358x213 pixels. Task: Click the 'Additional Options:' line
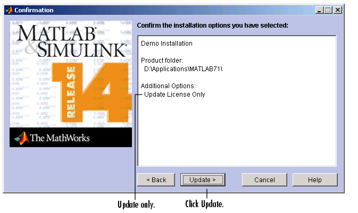click(x=168, y=86)
